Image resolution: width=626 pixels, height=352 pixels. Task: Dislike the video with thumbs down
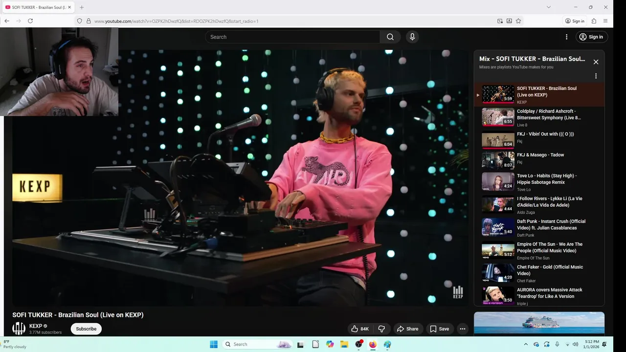[x=381, y=329]
